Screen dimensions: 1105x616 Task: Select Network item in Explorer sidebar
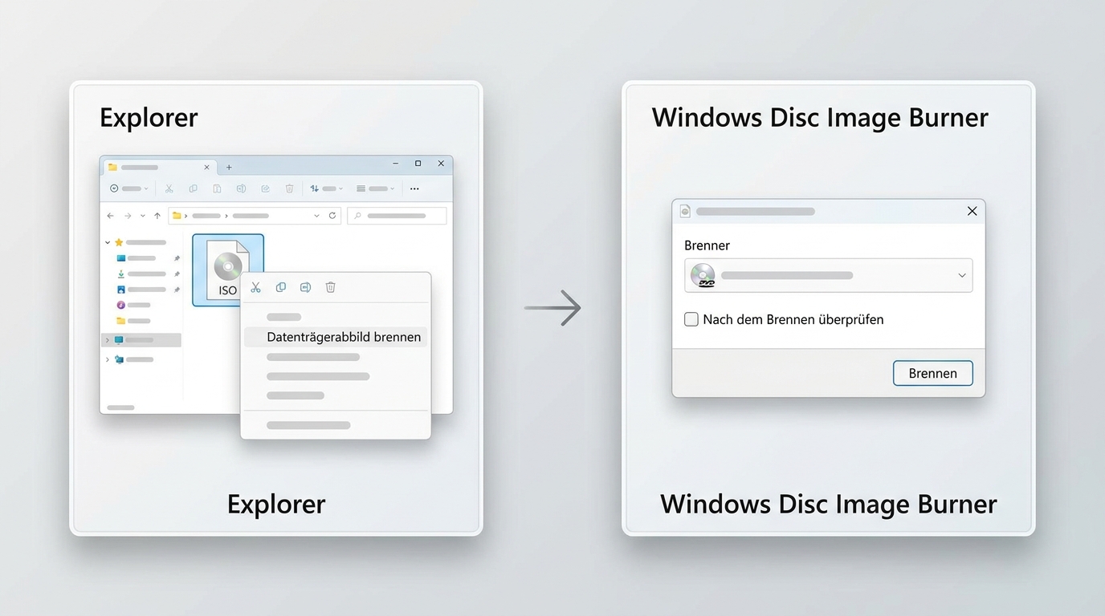point(133,359)
